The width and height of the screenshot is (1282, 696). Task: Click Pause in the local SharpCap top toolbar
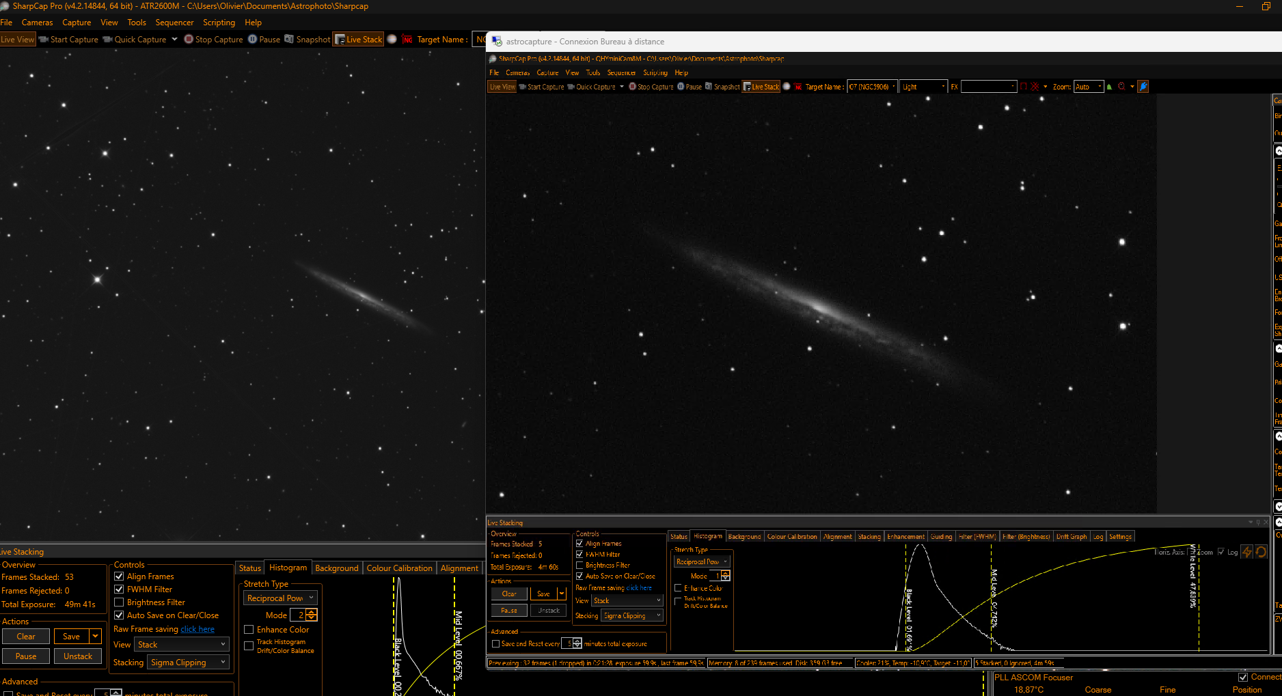(x=264, y=40)
